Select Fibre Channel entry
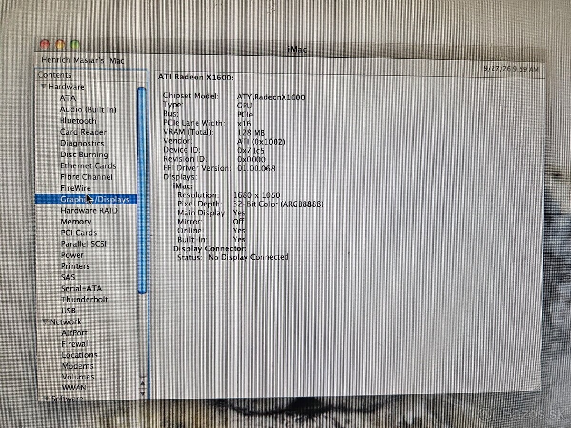Screen dimensions: 571x428 [x=86, y=177]
